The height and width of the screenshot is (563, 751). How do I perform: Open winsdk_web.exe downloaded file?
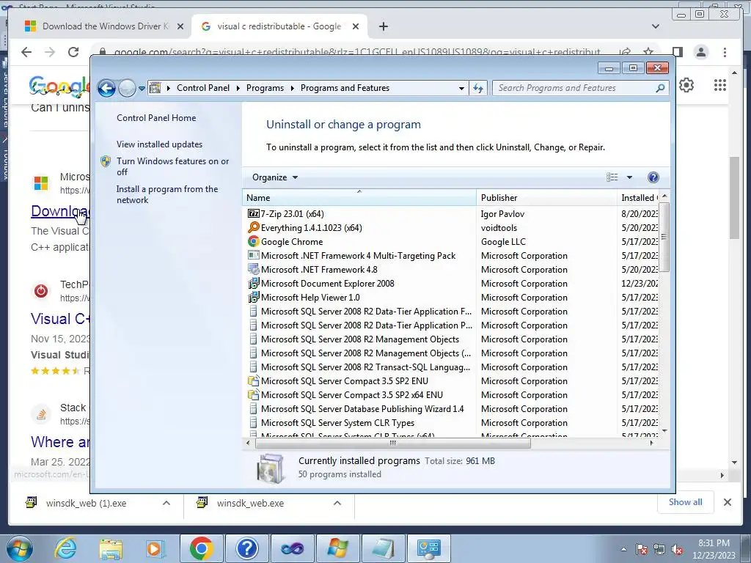250,503
